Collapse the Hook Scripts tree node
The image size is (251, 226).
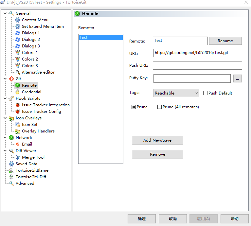pos(5,98)
